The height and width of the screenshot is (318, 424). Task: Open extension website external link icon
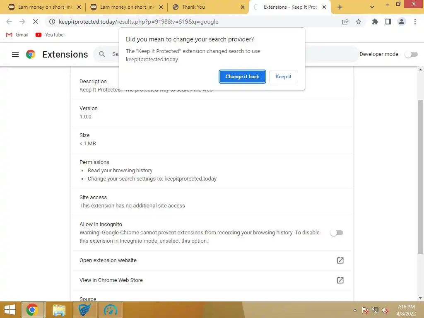[340, 260]
